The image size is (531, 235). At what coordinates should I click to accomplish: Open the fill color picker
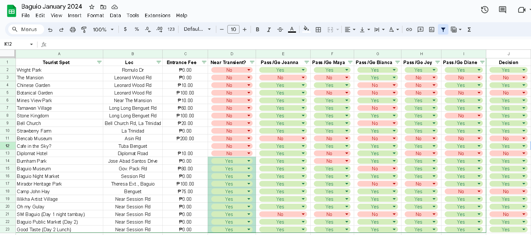306,29
